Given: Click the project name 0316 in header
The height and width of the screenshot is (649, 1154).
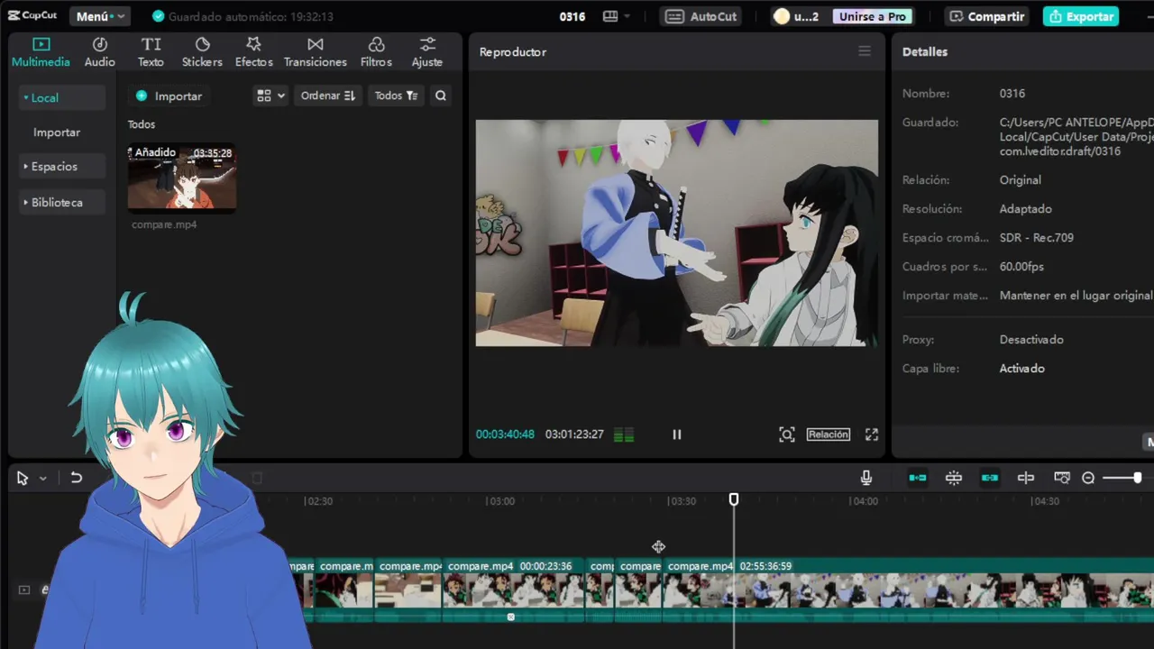Looking at the screenshot, I should pyautogui.click(x=572, y=16).
